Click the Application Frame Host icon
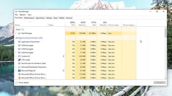Viewport: 172px width, 96px height. (19, 42)
